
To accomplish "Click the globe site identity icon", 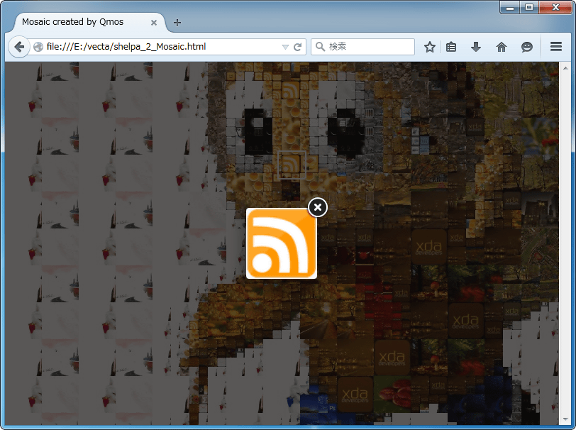I will pyautogui.click(x=38, y=47).
